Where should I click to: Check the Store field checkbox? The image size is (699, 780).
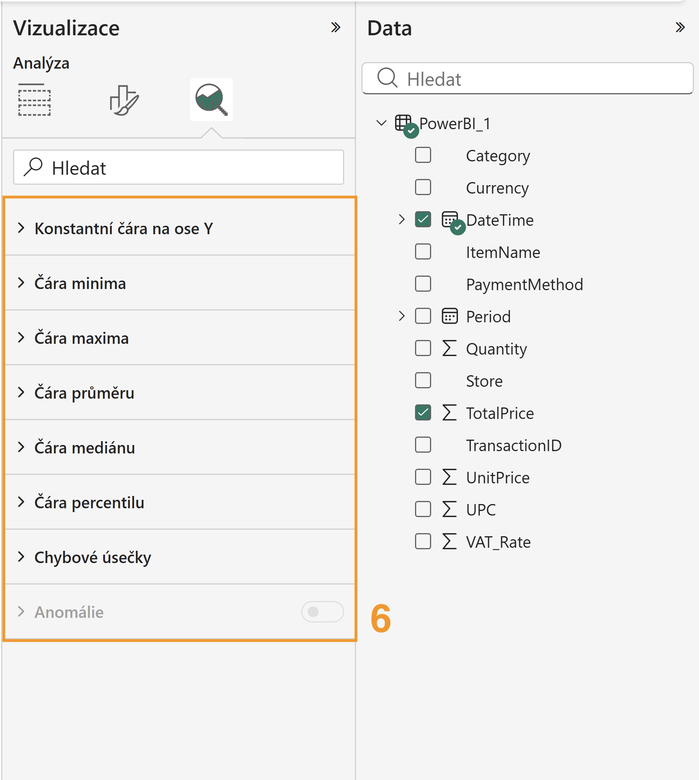point(423,381)
